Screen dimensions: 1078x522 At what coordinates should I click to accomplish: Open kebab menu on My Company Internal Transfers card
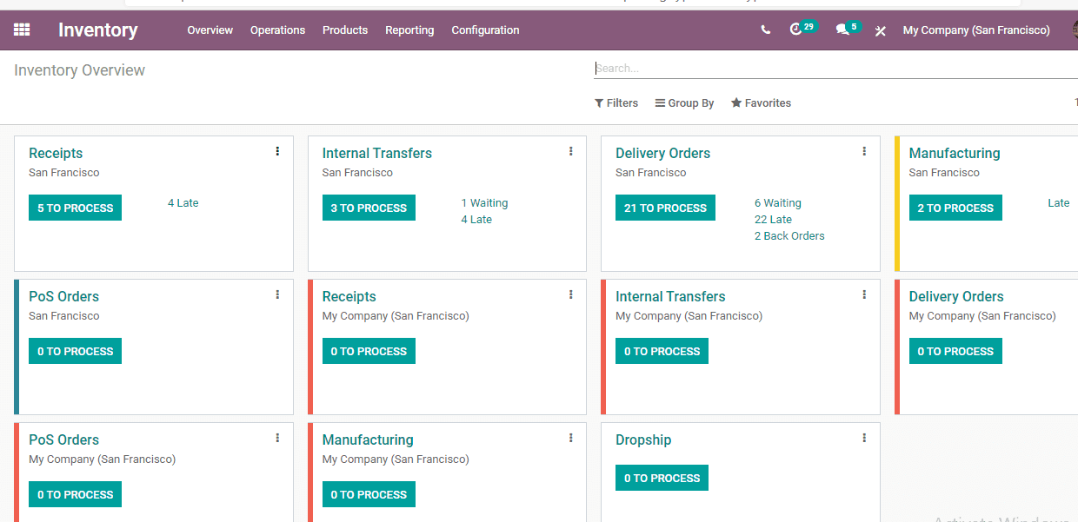864,294
